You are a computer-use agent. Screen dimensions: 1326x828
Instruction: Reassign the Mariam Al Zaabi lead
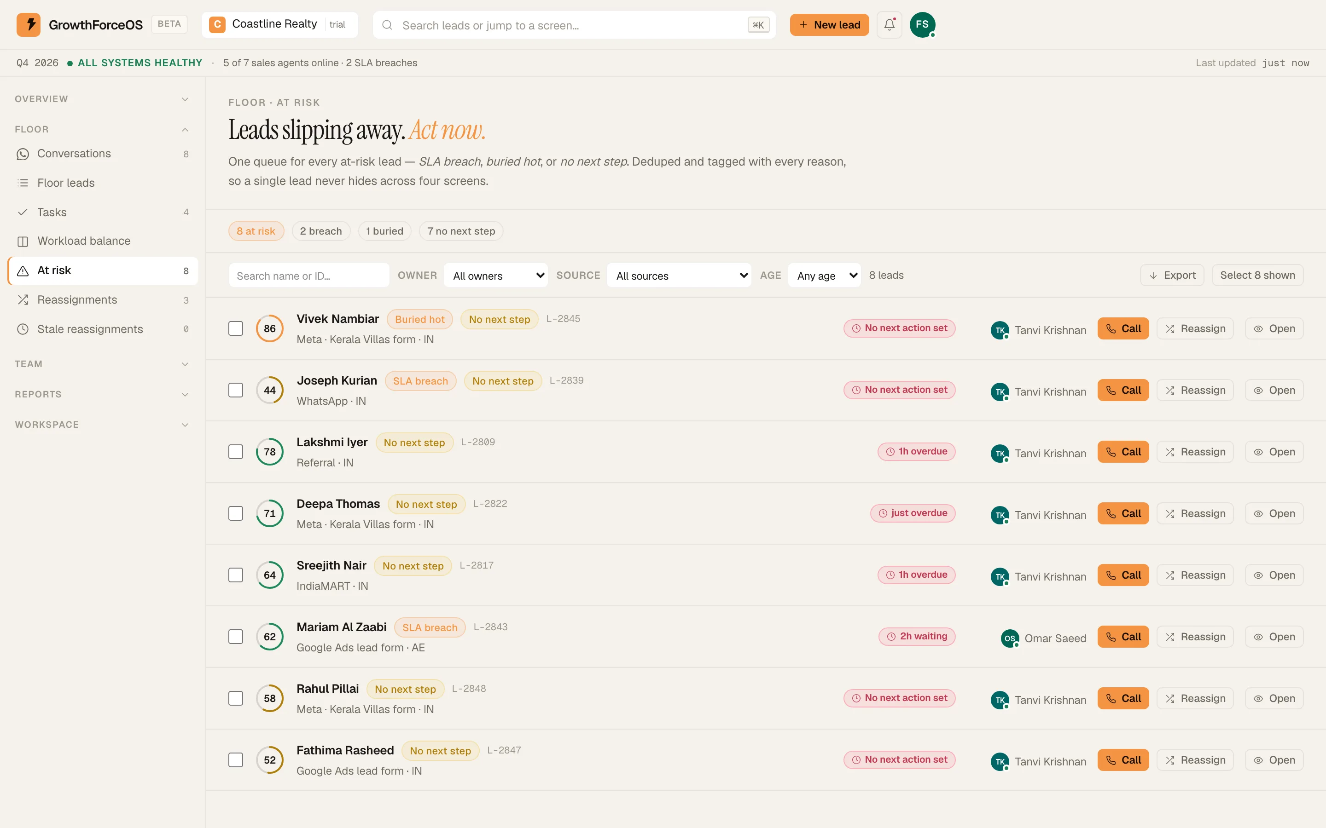[x=1195, y=637]
